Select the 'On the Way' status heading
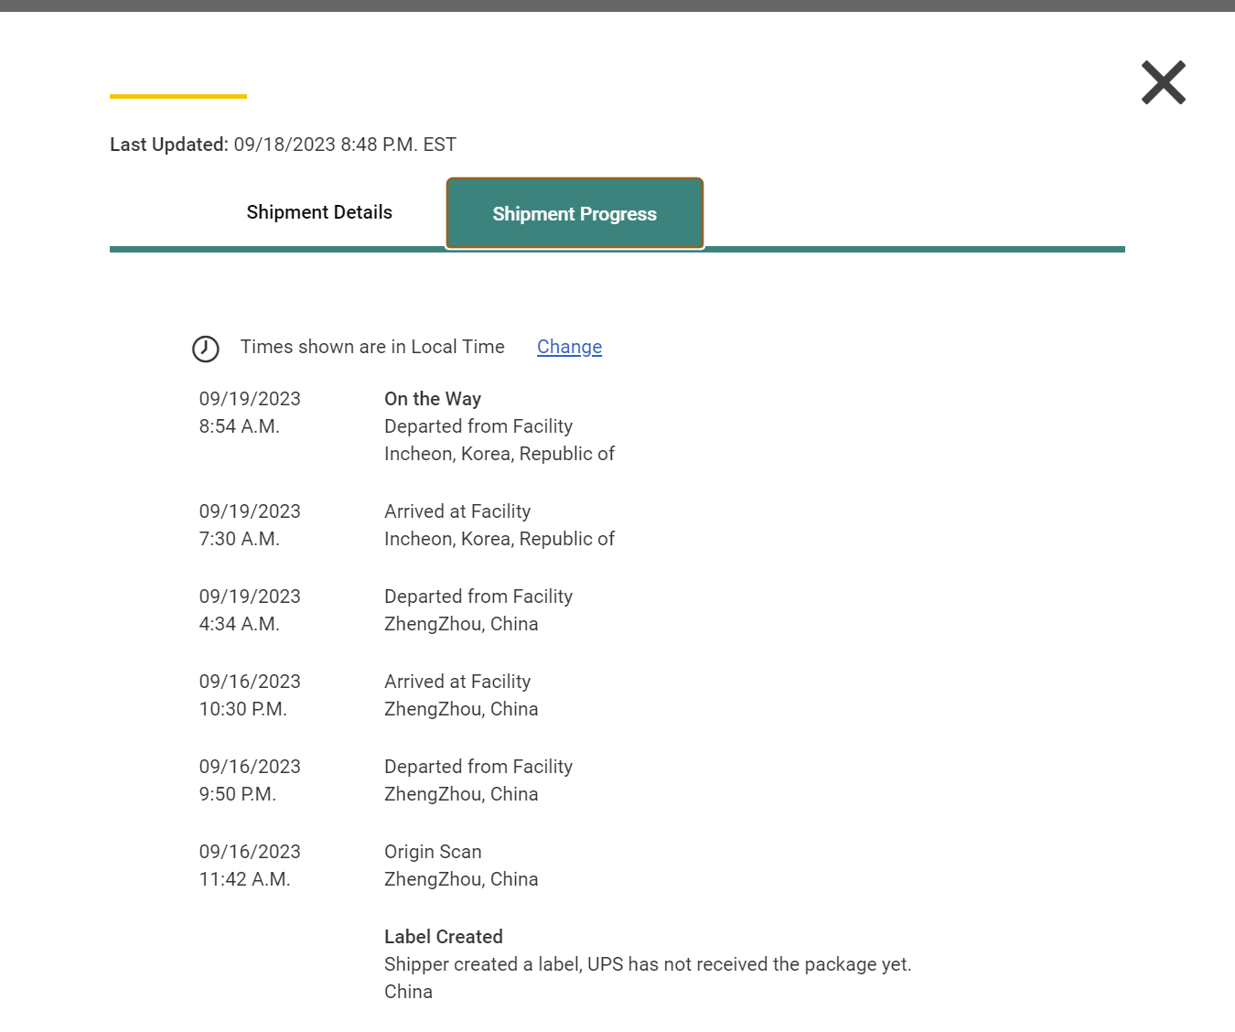The height and width of the screenshot is (1032, 1235). click(433, 399)
